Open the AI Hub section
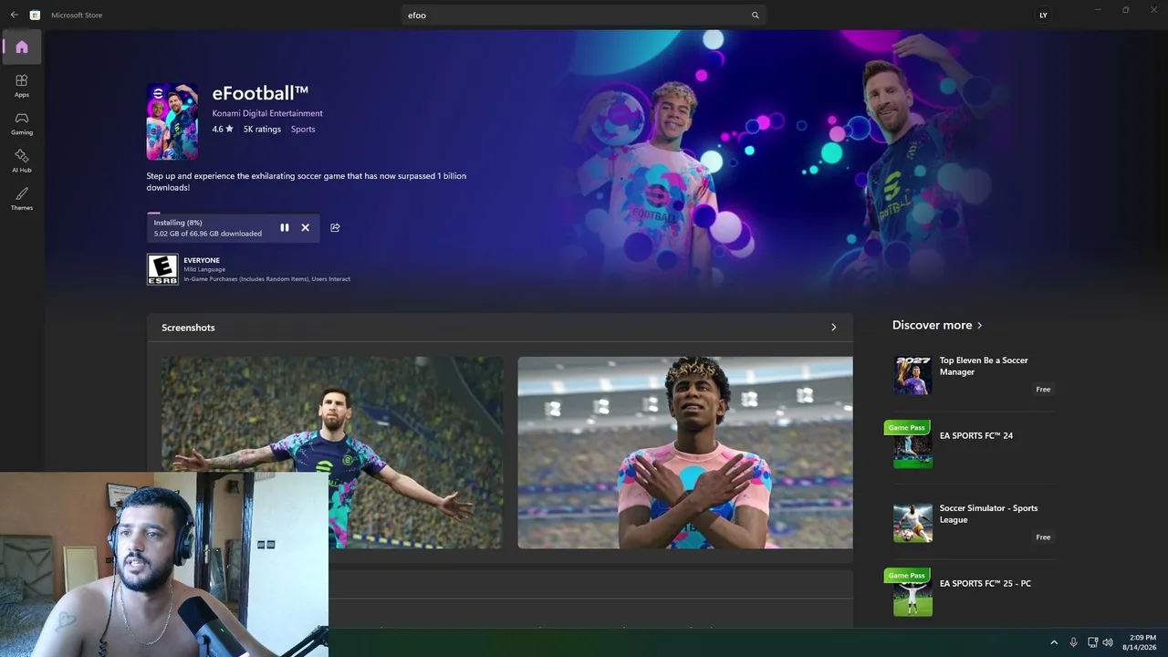Image resolution: width=1168 pixels, height=657 pixels. point(22,162)
